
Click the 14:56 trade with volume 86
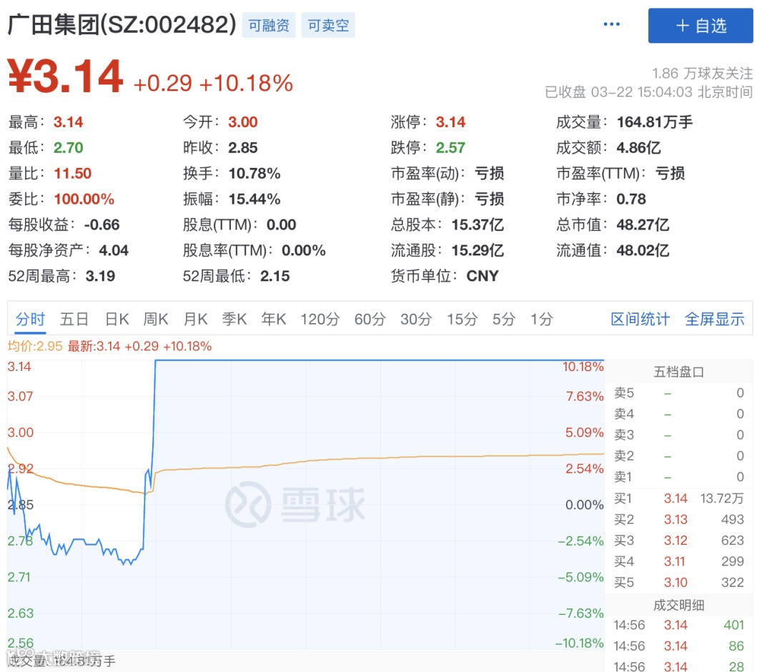pos(678,646)
